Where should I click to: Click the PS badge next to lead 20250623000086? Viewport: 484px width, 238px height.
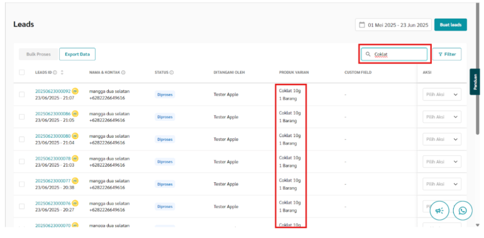[75, 113]
